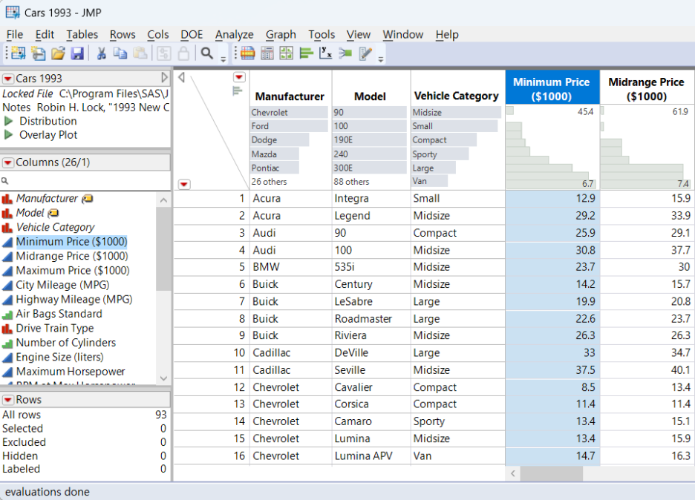Viewport: 695px width, 500px height.
Task: Open the File menu
Action: point(15,35)
